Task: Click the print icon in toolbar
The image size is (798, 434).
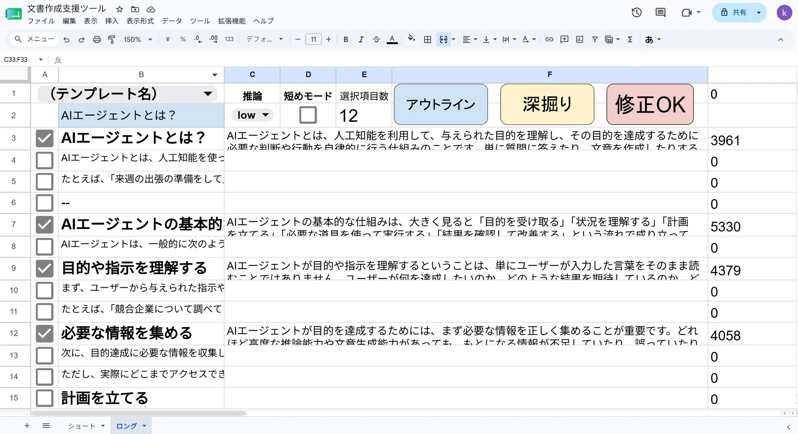Action: pyautogui.click(x=97, y=39)
